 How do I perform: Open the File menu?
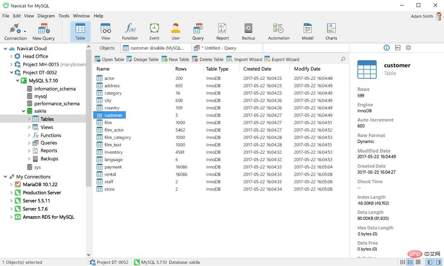click(x=6, y=16)
